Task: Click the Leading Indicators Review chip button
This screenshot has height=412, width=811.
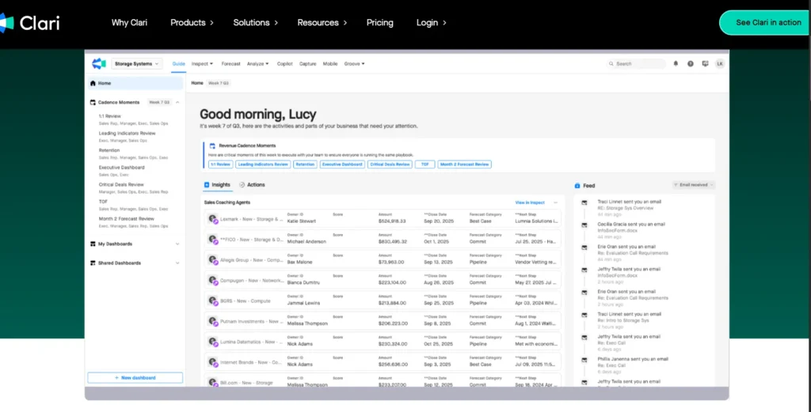Action: [263, 164]
